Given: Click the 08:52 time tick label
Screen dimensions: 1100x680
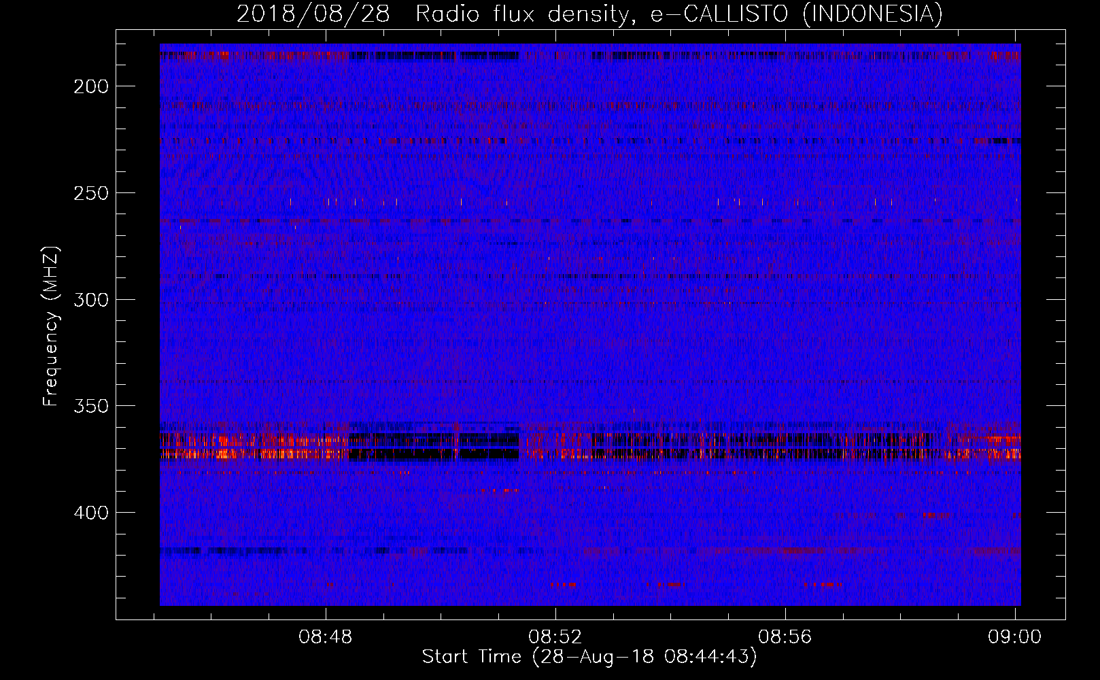Looking at the screenshot, I should (x=555, y=637).
